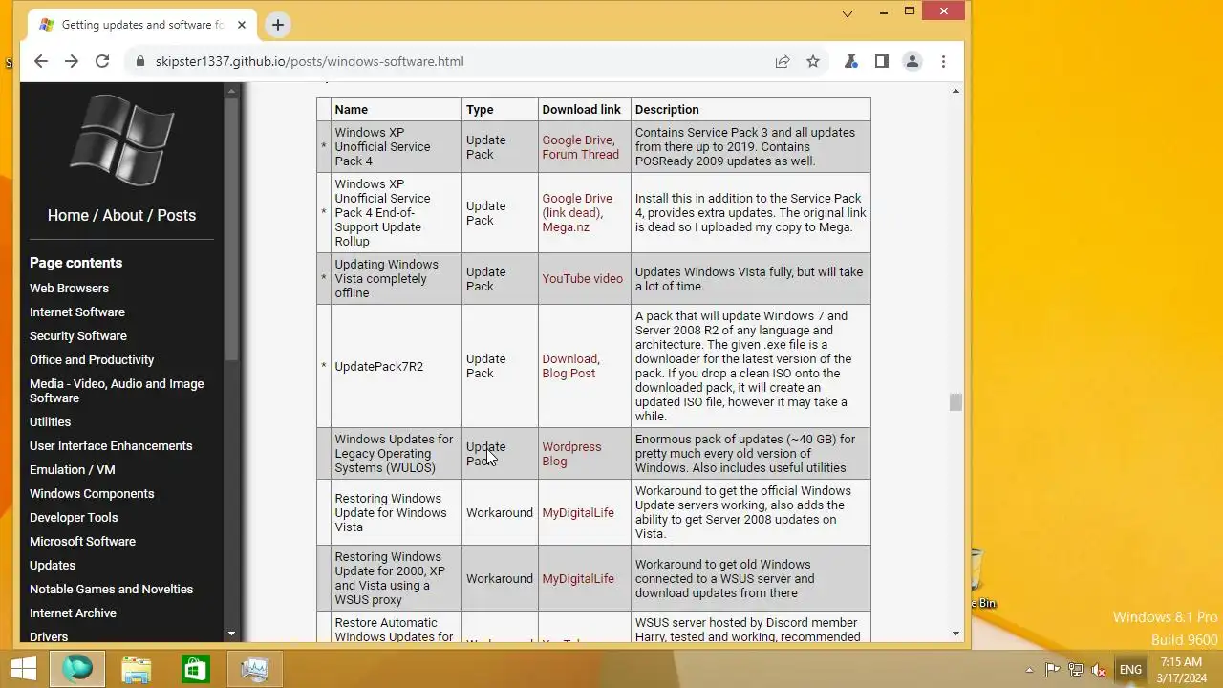Click the address bar URL
Viewport: 1223px width, 688px height.
(310, 61)
